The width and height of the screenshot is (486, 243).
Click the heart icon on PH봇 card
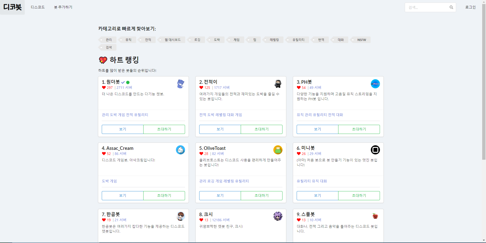click(299, 88)
